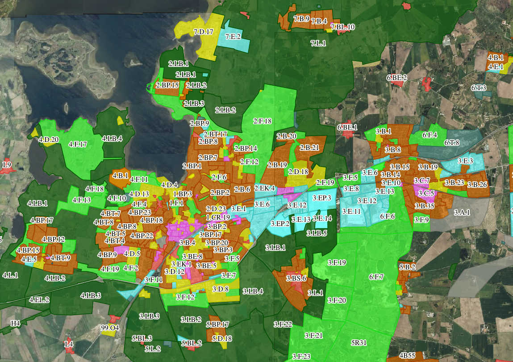Viewport: 513px width, 362px height.
Task: Click the cyan zone labeled 3.E.3
Action: (465, 161)
